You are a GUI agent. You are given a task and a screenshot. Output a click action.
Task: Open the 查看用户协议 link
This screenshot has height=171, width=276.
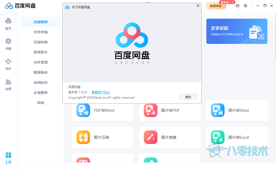pyautogui.click(x=101, y=92)
